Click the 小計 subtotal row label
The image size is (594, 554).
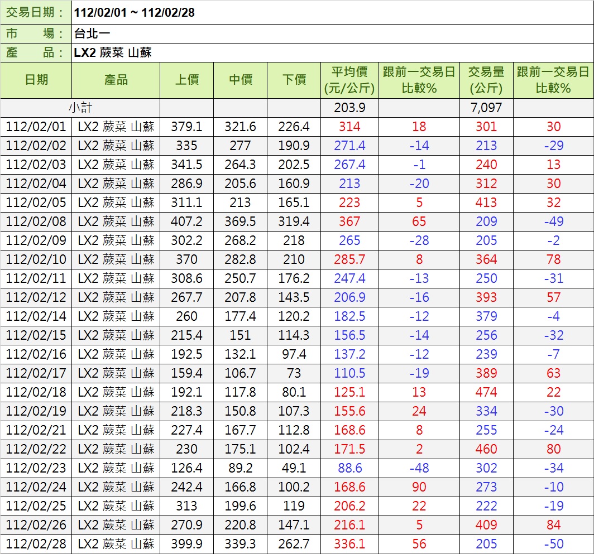80,108
